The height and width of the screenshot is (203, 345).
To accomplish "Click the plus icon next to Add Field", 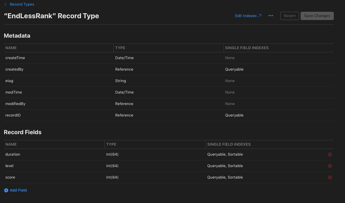I will (6, 190).
